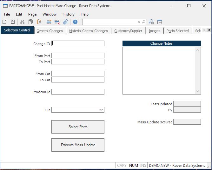Click the Change ID input field

78,44
